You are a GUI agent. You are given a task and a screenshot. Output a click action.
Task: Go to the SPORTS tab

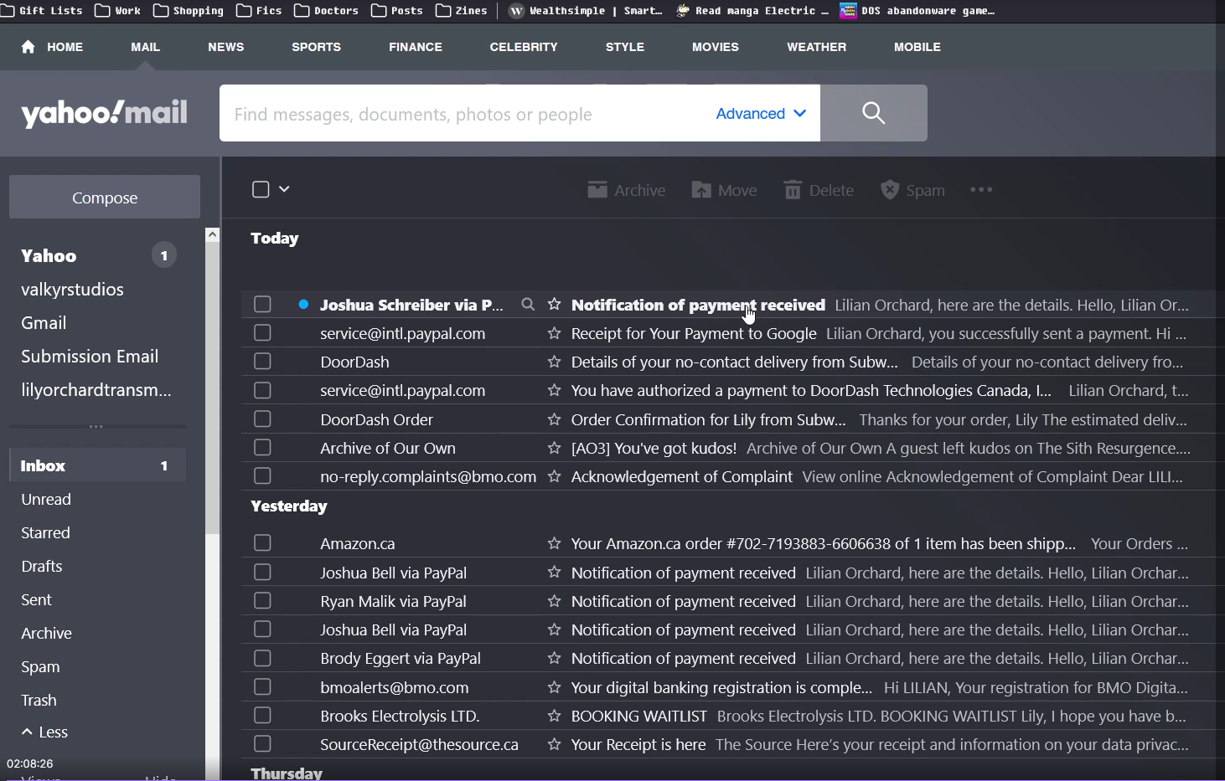[x=316, y=47]
